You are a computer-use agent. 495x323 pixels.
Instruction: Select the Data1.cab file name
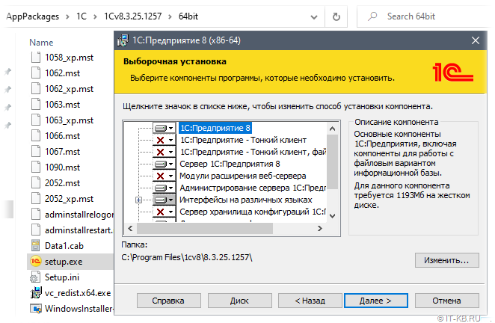[x=64, y=246]
